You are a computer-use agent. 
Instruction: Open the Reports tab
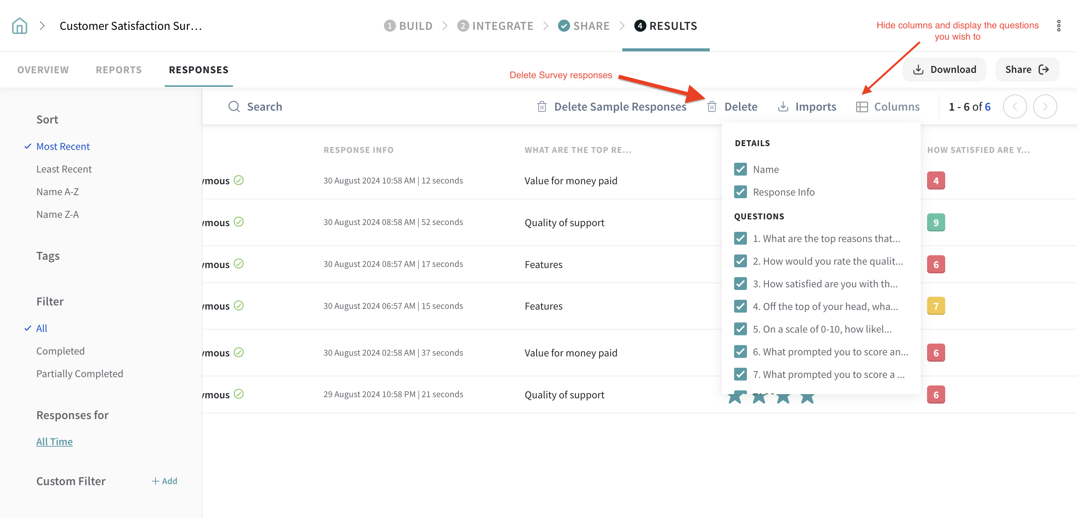click(119, 70)
